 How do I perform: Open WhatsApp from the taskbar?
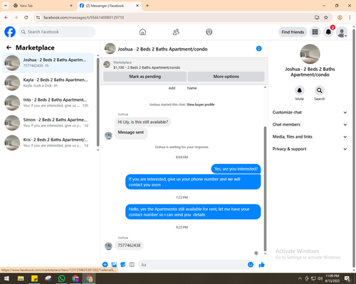pyautogui.click(x=62, y=278)
